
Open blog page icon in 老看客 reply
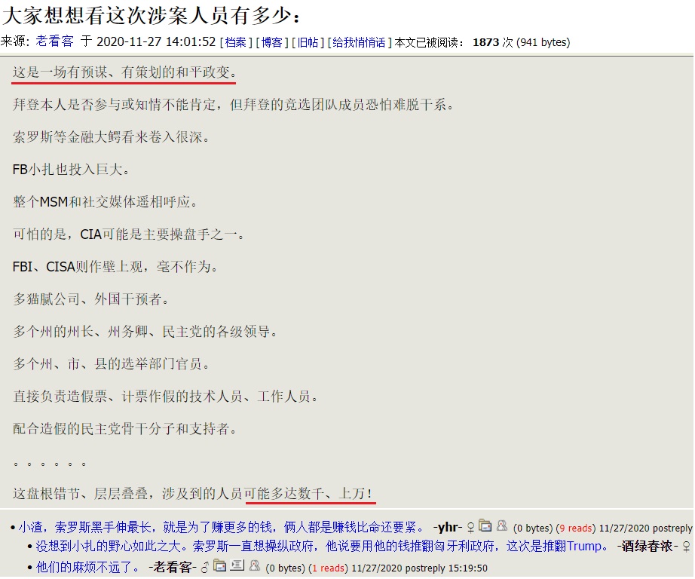click(x=237, y=565)
